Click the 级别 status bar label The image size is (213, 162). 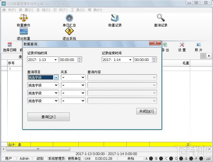(40, 158)
